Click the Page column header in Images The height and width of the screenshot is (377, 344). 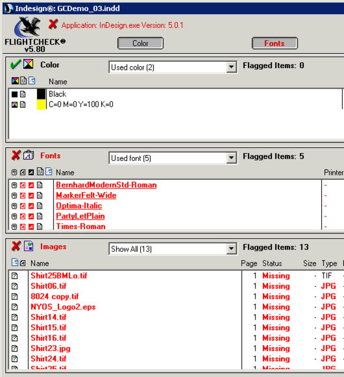(249, 263)
